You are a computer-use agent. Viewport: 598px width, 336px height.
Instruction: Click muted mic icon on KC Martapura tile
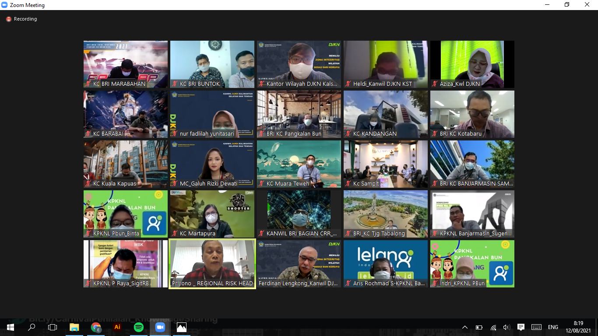pyautogui.click(x=176, y=233)
